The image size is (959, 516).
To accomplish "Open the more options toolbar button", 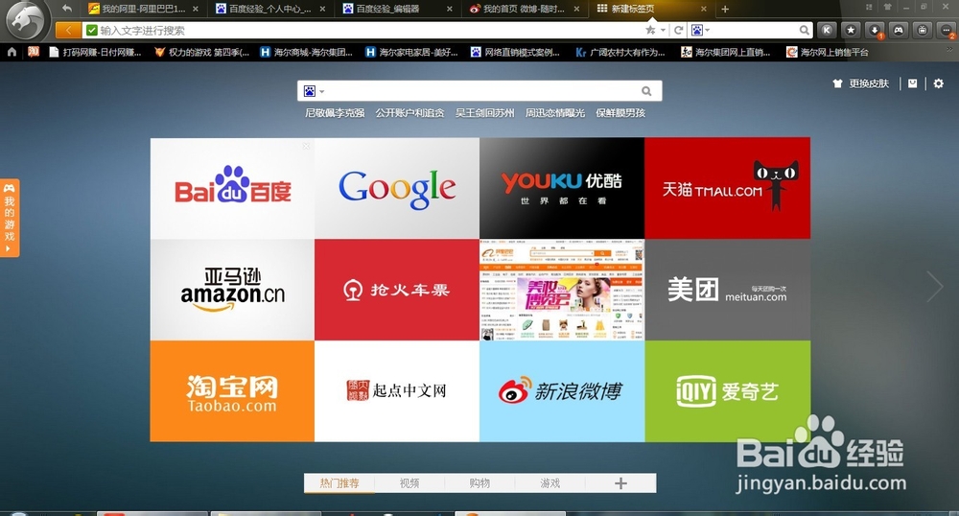I will (x=947, y=30).
